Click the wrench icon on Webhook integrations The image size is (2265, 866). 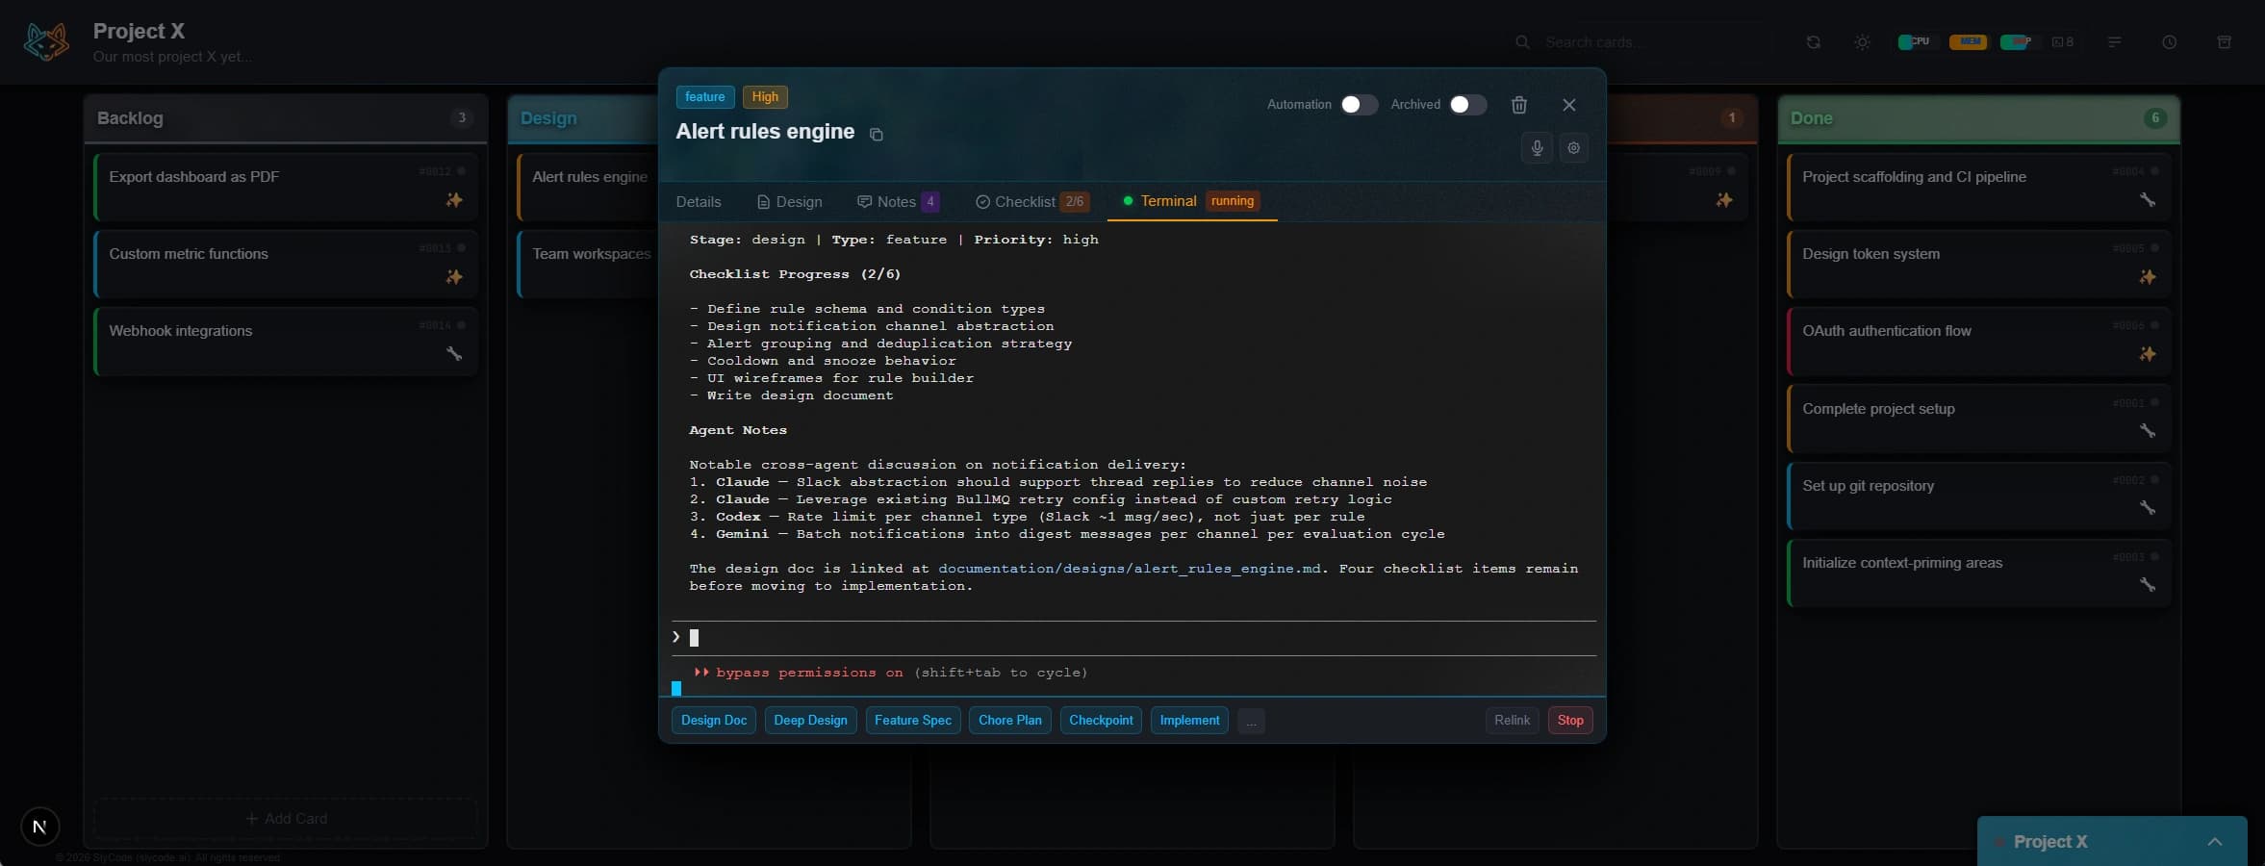[454, 354]
